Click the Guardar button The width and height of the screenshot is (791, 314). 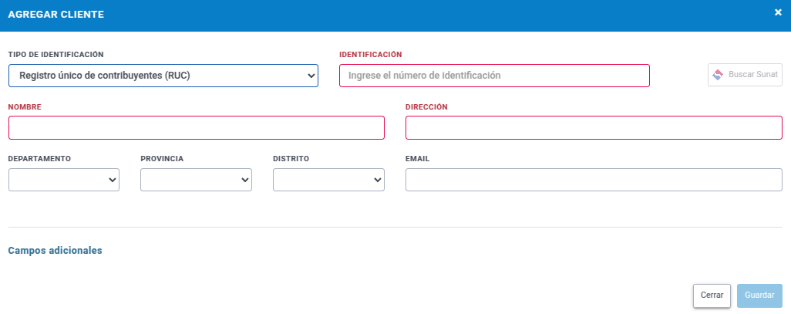click(759, 295)
